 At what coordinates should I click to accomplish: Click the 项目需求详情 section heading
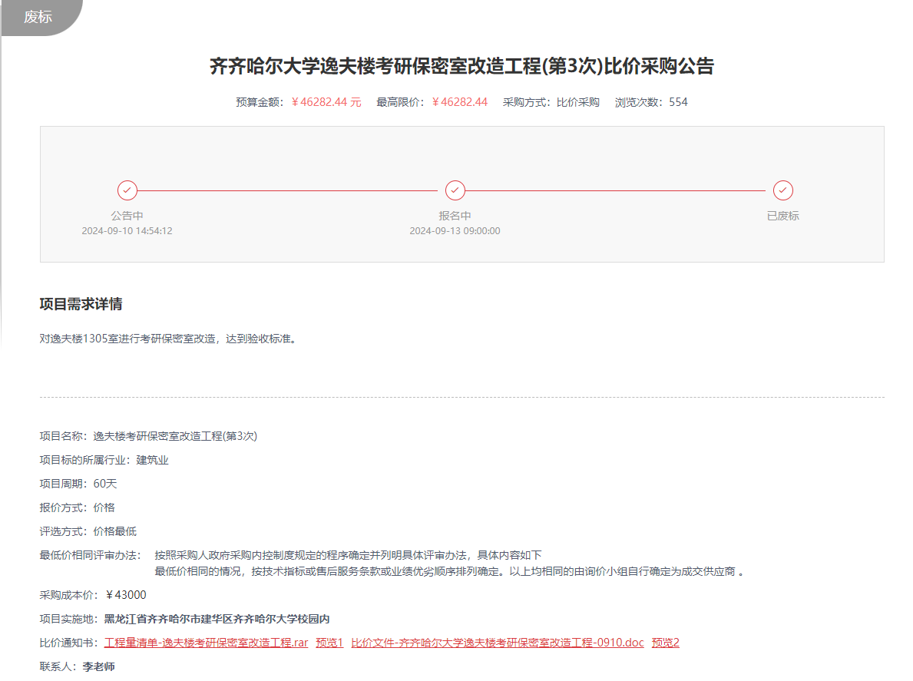(x=81, y=304)
